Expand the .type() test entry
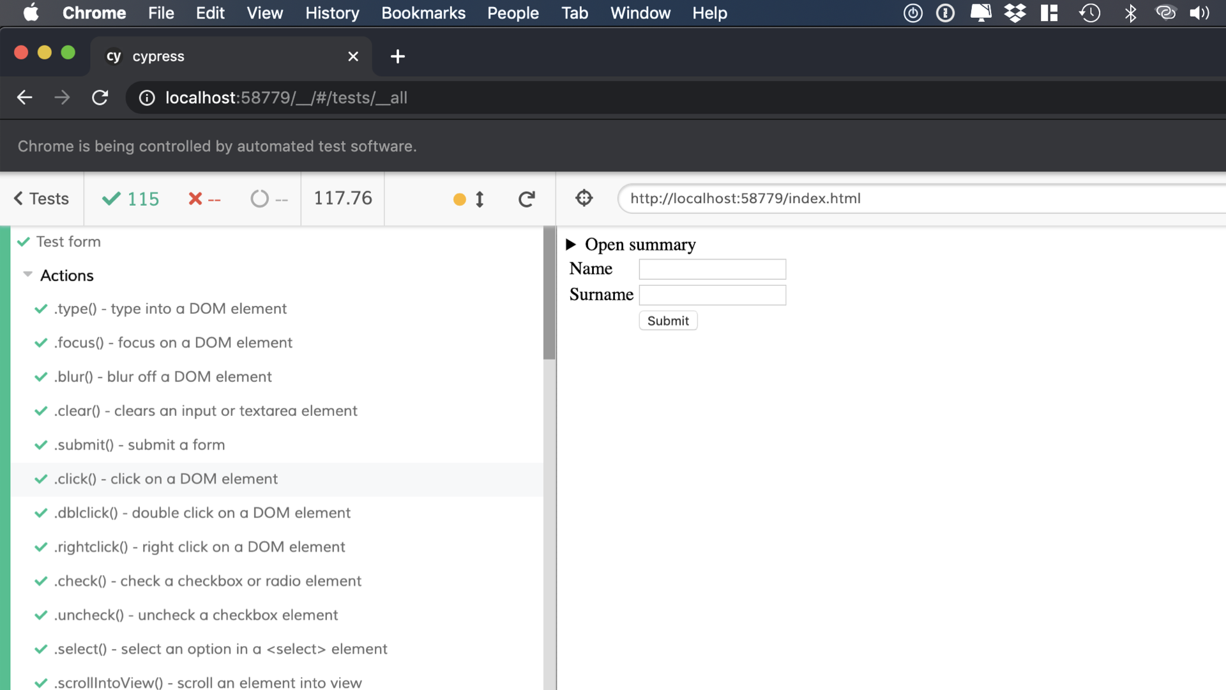The height and width of the screenshot is (690, 1226). click(170, 309)
